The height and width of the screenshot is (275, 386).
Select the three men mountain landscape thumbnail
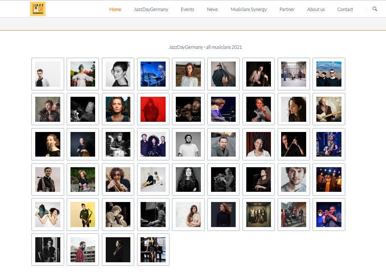click(329, 74)
